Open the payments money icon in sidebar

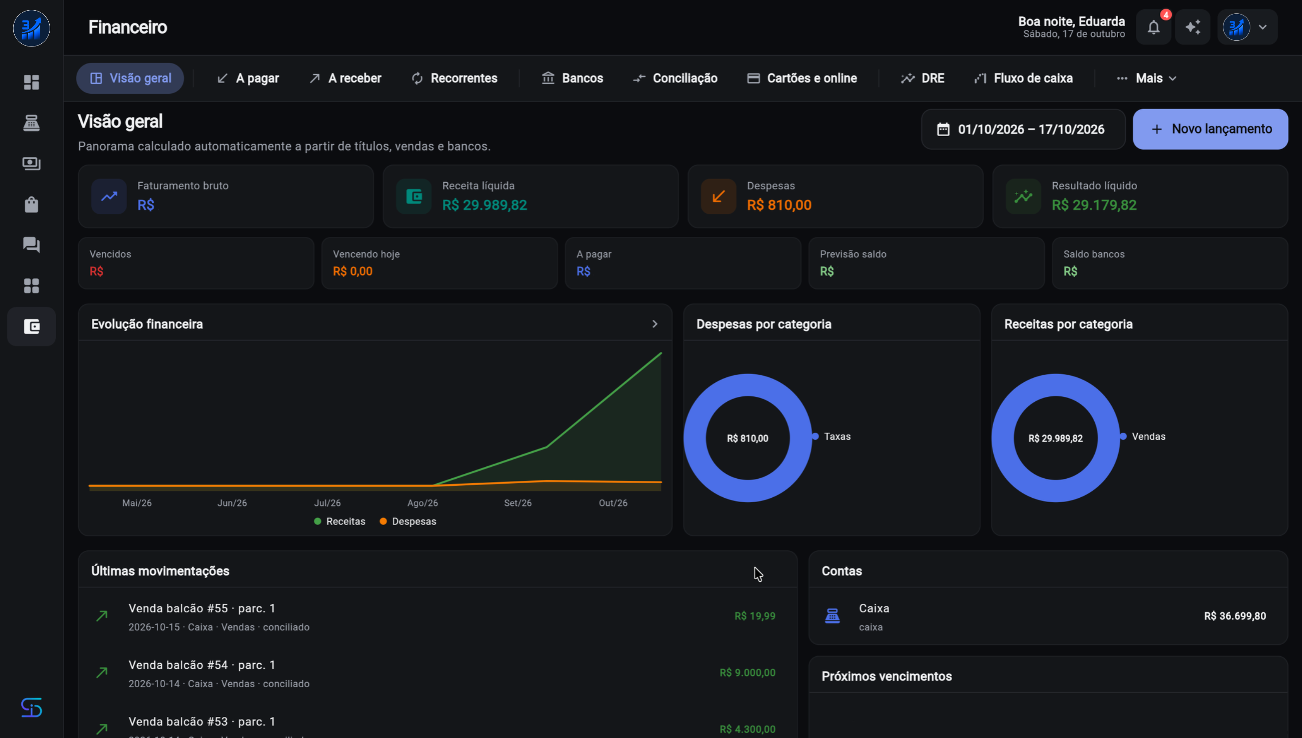click(31, 163)
